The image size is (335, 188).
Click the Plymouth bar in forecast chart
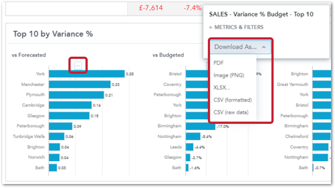tap(76, 95)
